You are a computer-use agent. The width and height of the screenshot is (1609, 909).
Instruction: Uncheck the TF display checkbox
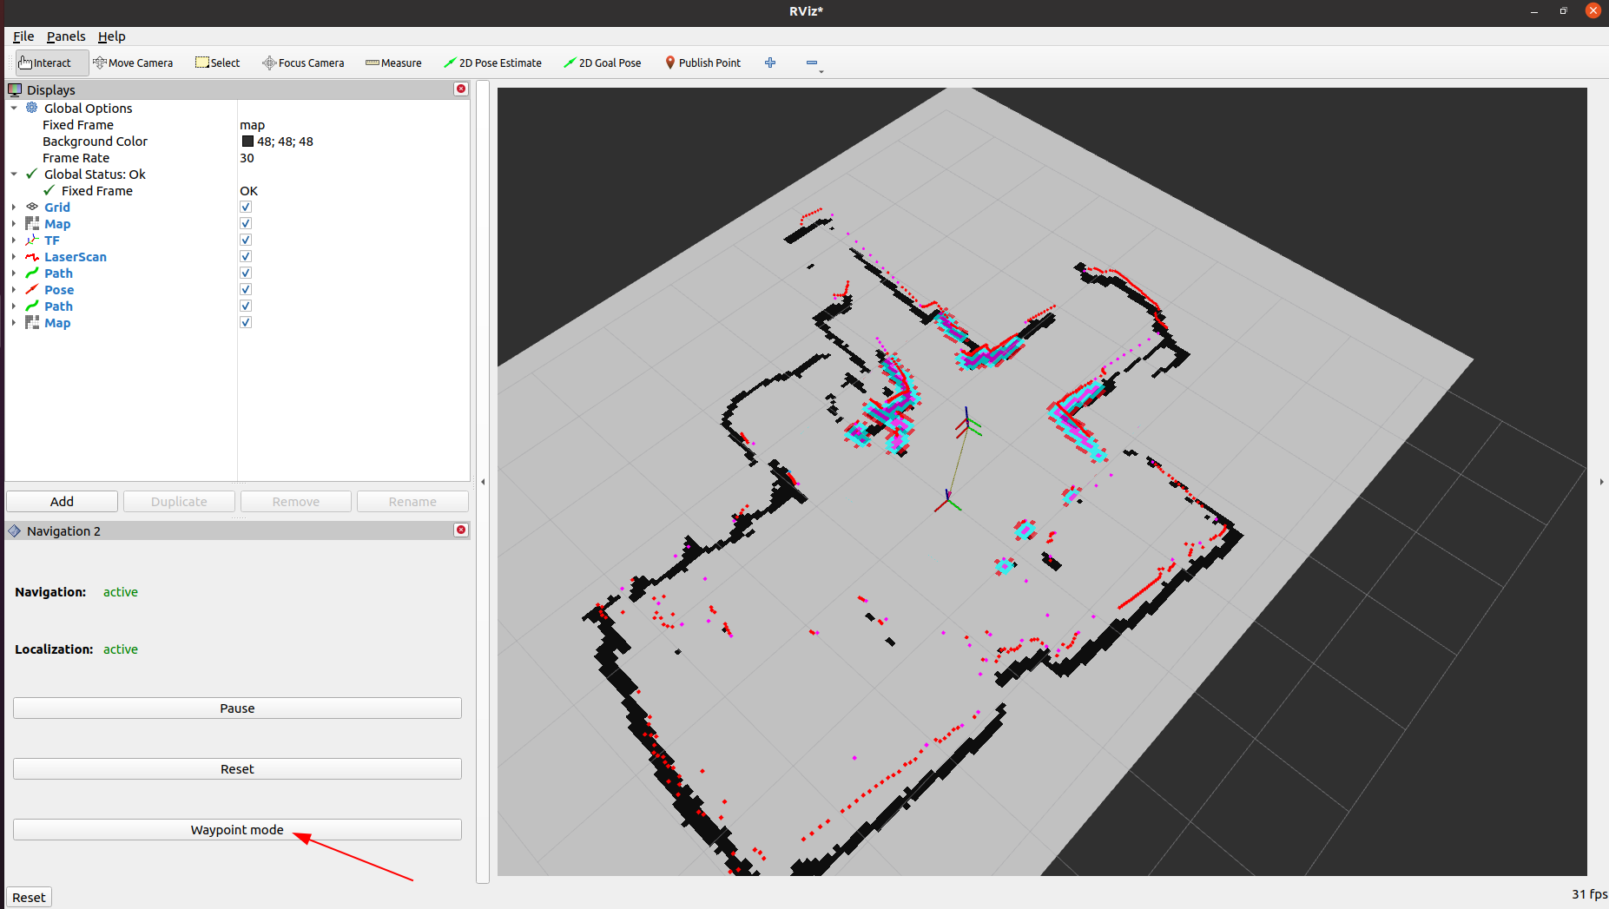coord(246,240)
